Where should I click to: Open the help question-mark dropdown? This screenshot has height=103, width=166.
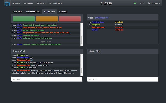tap(142, 3)
